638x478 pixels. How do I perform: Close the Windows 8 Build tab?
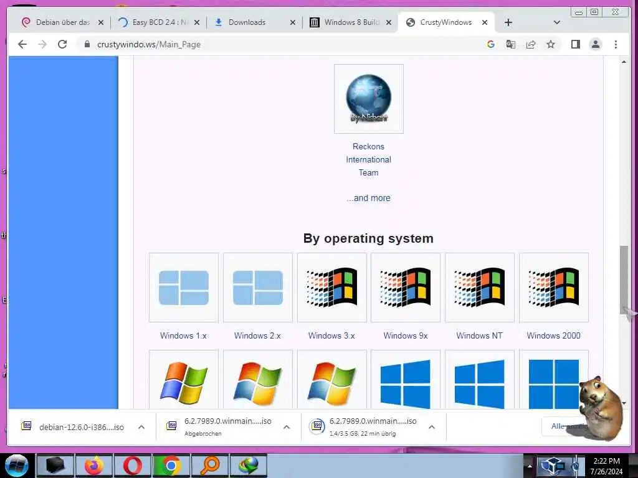click(389, 22)
